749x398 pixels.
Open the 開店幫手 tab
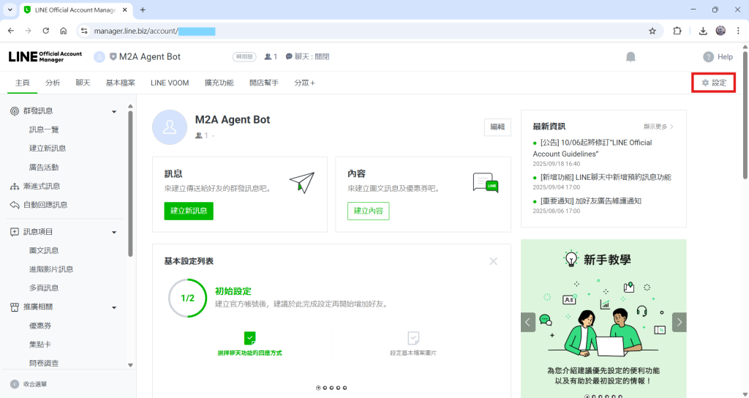pos(263,83)
